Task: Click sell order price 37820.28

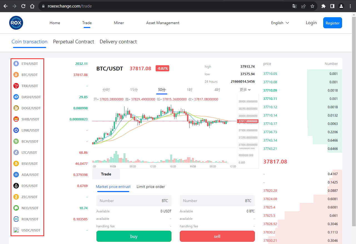Action: (270, 190)
